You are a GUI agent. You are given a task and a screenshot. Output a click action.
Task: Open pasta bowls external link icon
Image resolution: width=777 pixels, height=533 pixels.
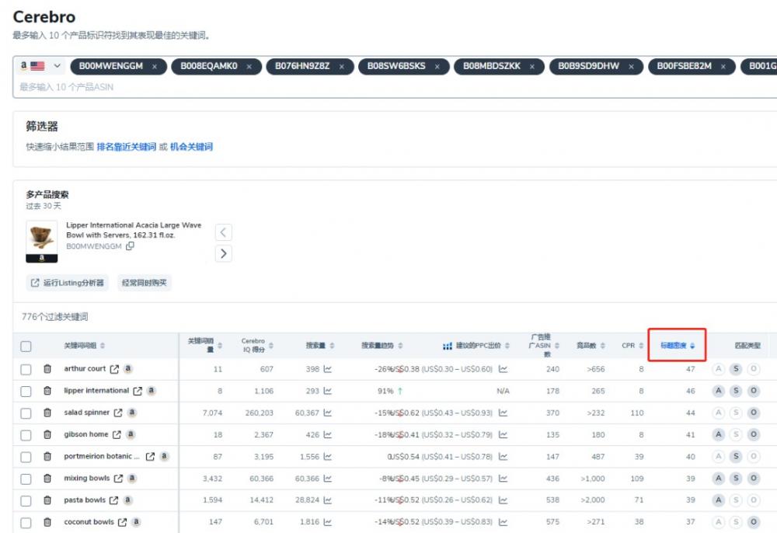click(x=113, y=500)
